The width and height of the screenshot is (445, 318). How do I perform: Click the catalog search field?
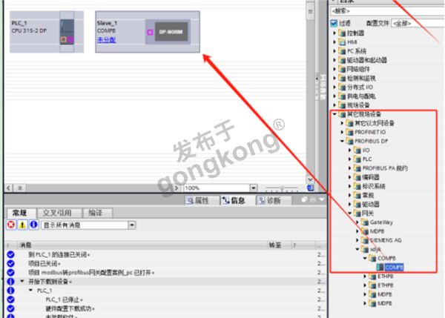click(388, 11)
